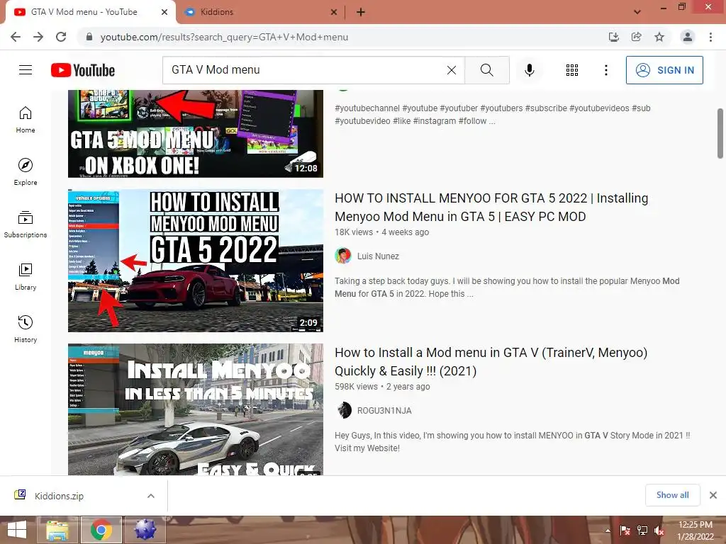Click the Chrome taskbar icon

[101, 530]
